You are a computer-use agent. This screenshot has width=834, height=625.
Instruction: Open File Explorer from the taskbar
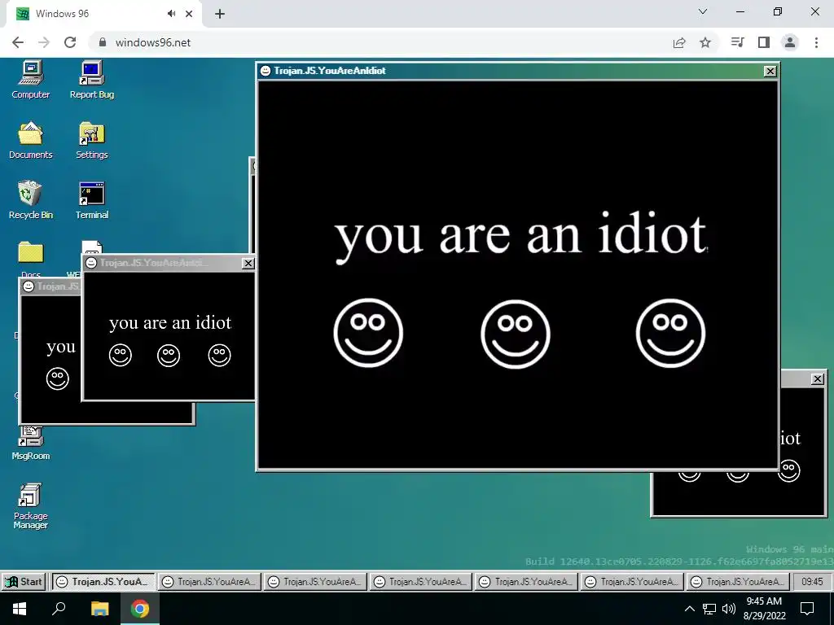(x=99, y=609)
